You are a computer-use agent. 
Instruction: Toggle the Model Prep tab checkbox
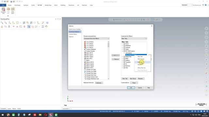[124, 57]
